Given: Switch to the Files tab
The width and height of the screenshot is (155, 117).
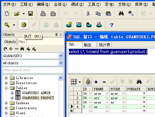Looking at the screenshot, I should click(x=22, y=42).
